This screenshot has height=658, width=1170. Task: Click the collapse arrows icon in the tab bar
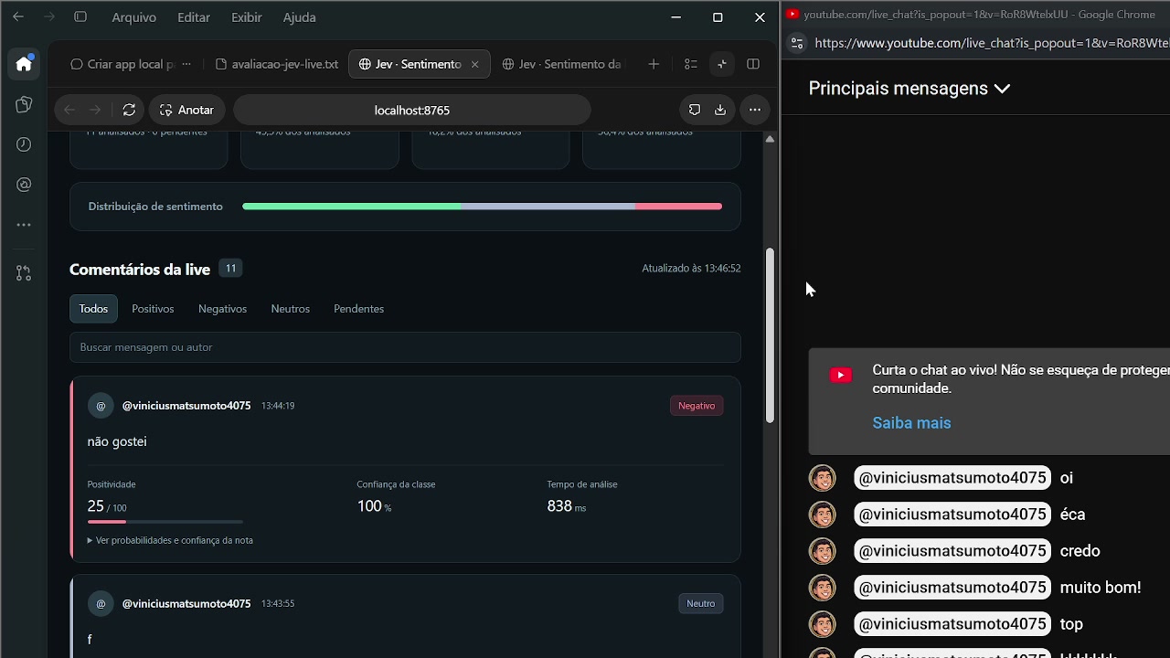pos(721,64)
